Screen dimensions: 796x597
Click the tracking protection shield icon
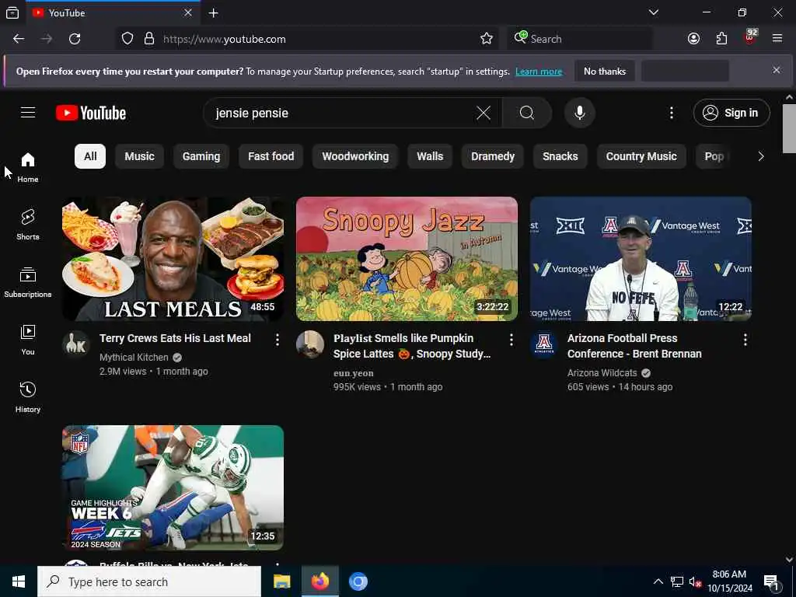pyautogui.click(x=127, y=39)
